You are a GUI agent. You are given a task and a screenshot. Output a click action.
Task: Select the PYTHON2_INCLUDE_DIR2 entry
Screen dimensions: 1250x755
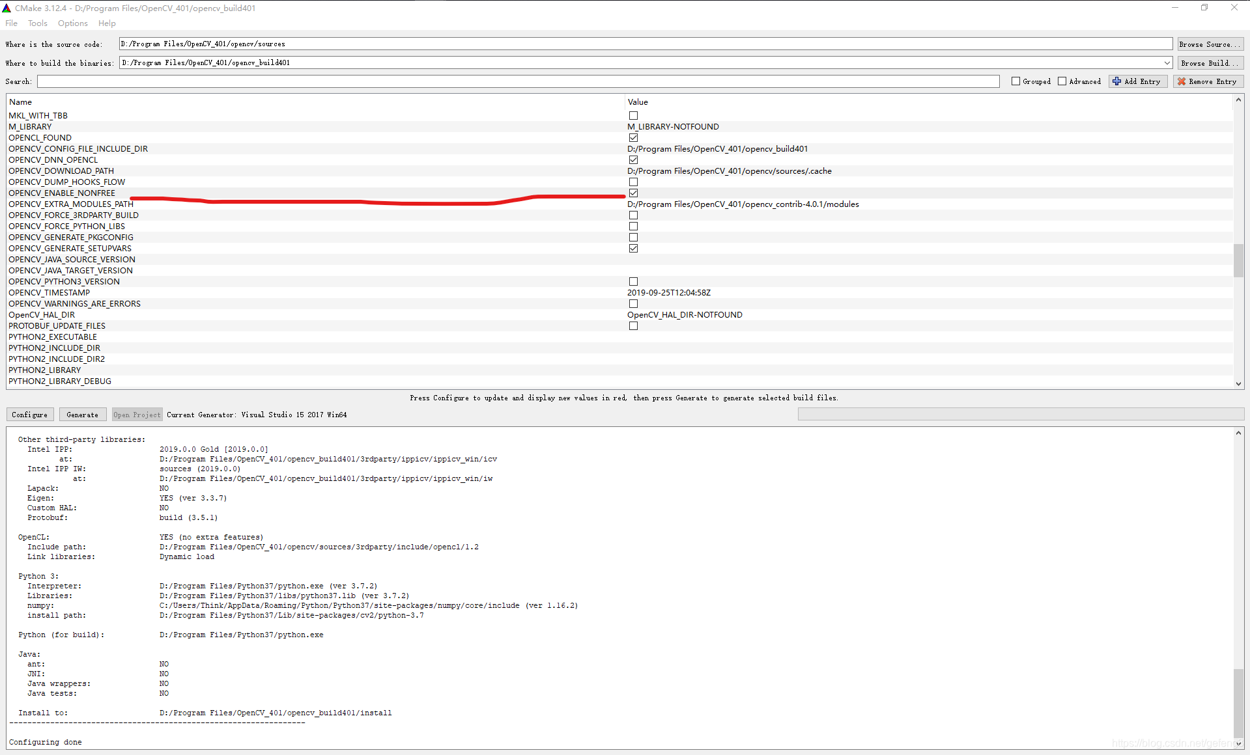[x=57, y=359]
